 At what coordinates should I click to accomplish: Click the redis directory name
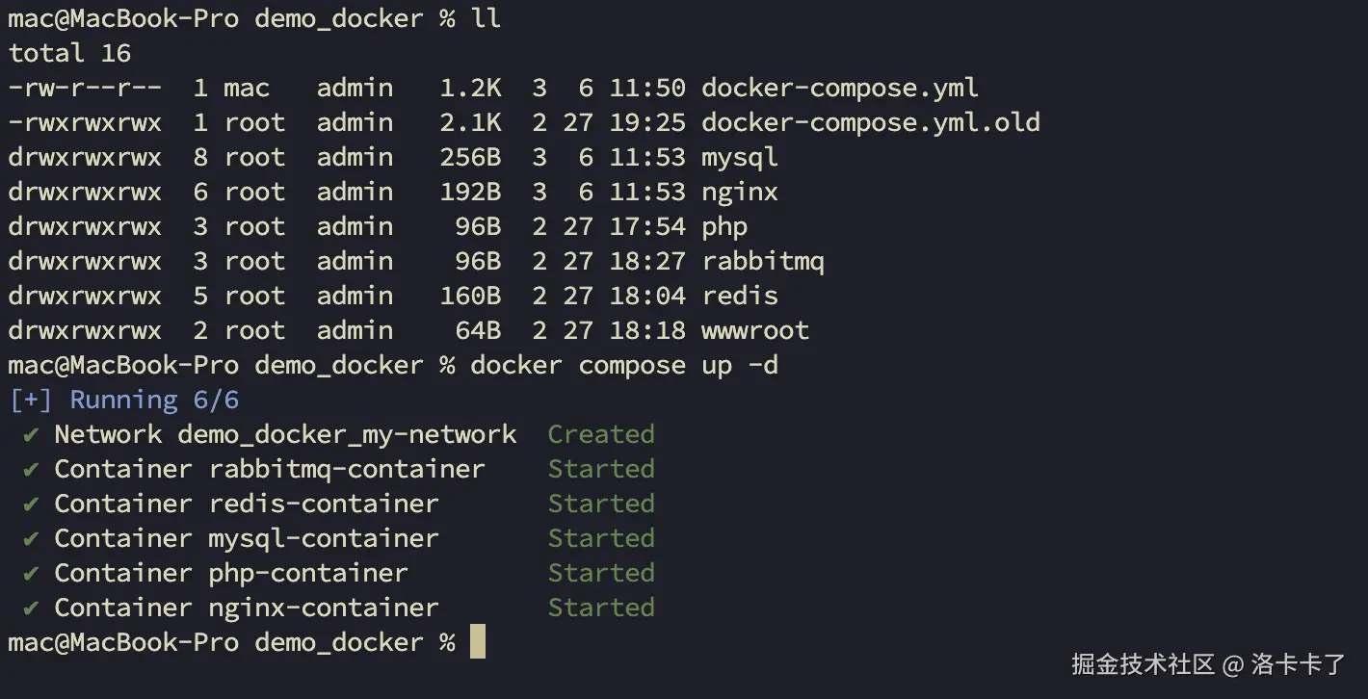coord(740,297)
